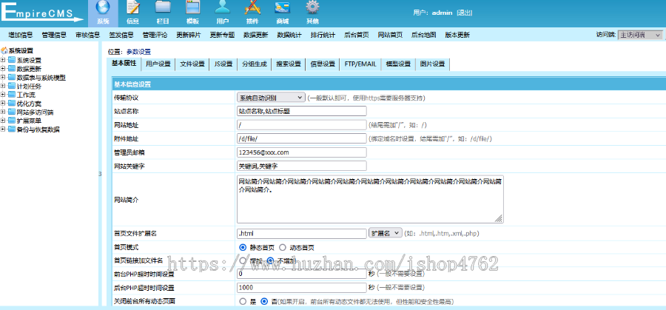Screen dimensions: 666x310
Task: Open 网站首页 in the shortcut bar
Action: (390, 36)
